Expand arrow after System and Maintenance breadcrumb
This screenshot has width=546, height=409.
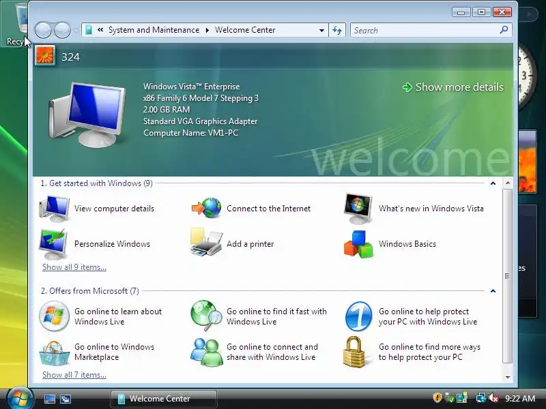click(207, 30)
